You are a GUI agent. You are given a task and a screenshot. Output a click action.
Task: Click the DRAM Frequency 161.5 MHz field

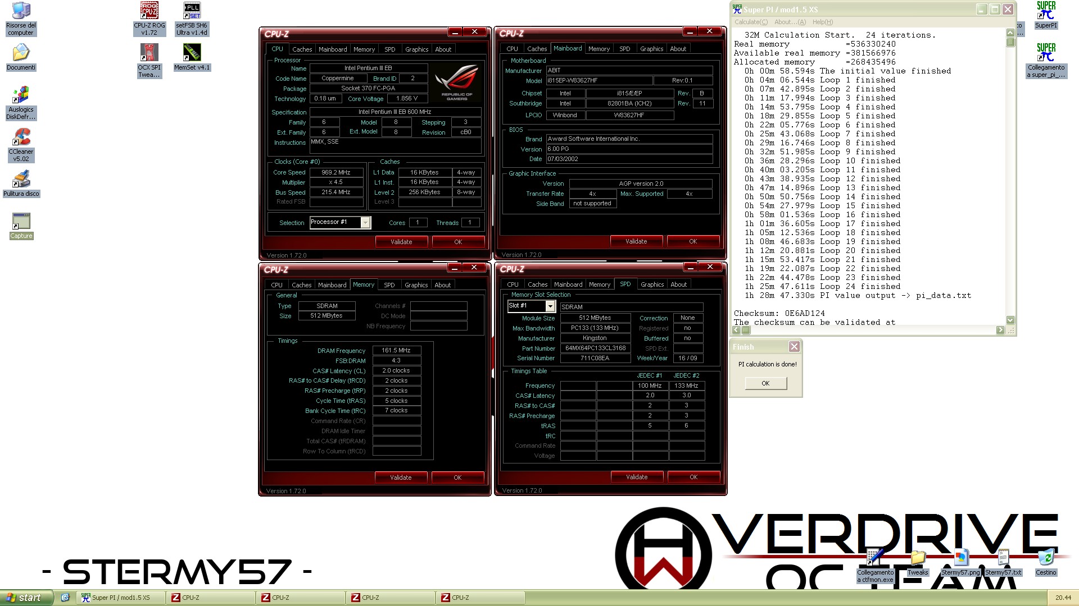tap(396, 350)
